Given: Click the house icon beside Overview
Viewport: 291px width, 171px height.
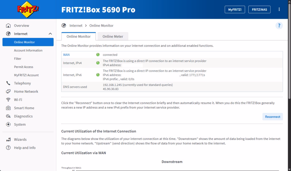Looking at the screenshot, I should coord(8,25).
